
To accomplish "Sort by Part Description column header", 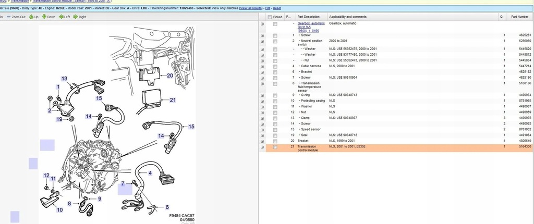I will pos(309,17).
